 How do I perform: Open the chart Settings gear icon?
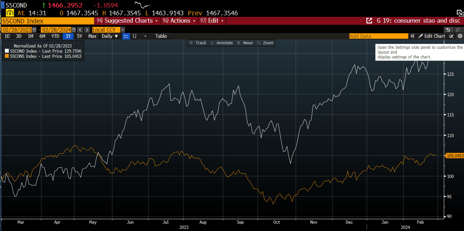point(460,36)
